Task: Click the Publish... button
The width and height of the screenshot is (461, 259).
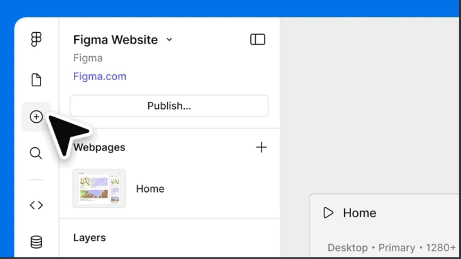Action: coord(169,106)
